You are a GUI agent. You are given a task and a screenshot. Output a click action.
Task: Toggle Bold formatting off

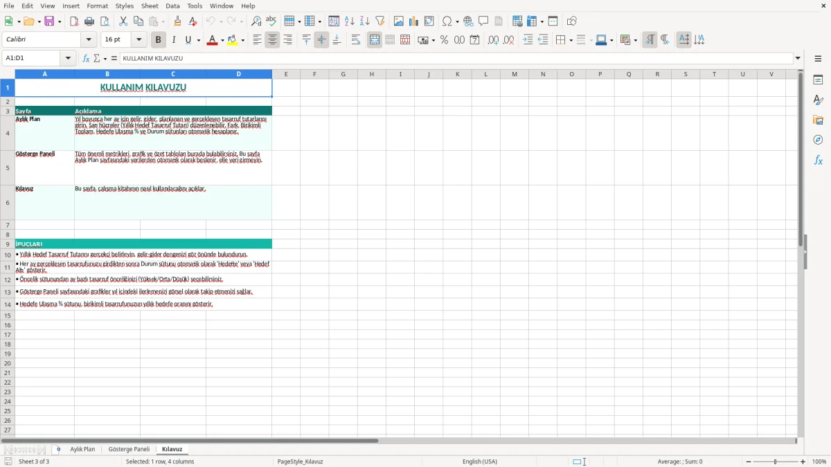(x=159, y=40)
